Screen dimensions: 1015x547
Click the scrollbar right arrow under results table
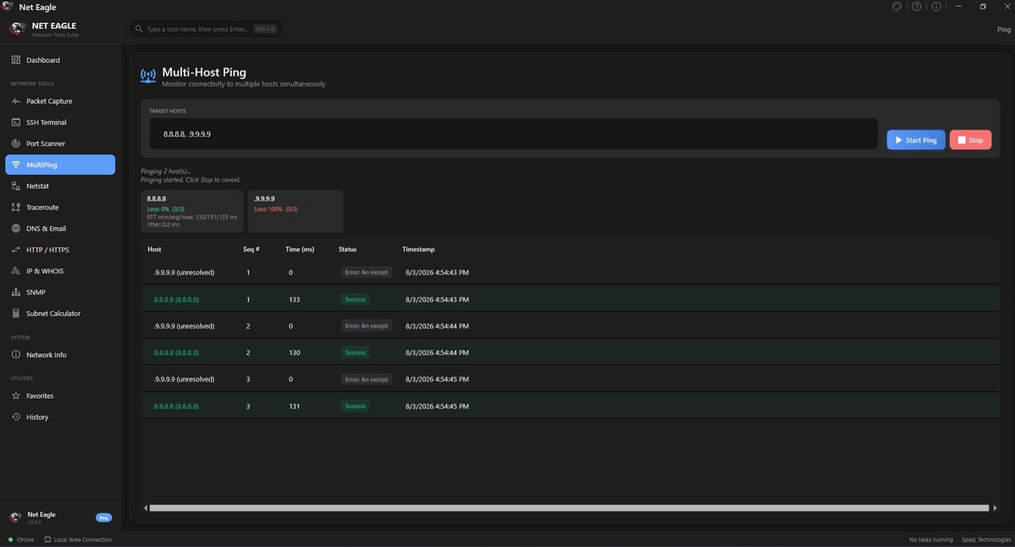pos(994,508)
